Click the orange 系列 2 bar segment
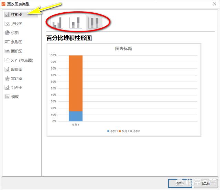Screen dimensions: 220x190 (76, 83)
